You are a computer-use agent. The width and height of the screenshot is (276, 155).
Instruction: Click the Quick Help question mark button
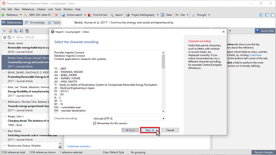tap(265, 31)
